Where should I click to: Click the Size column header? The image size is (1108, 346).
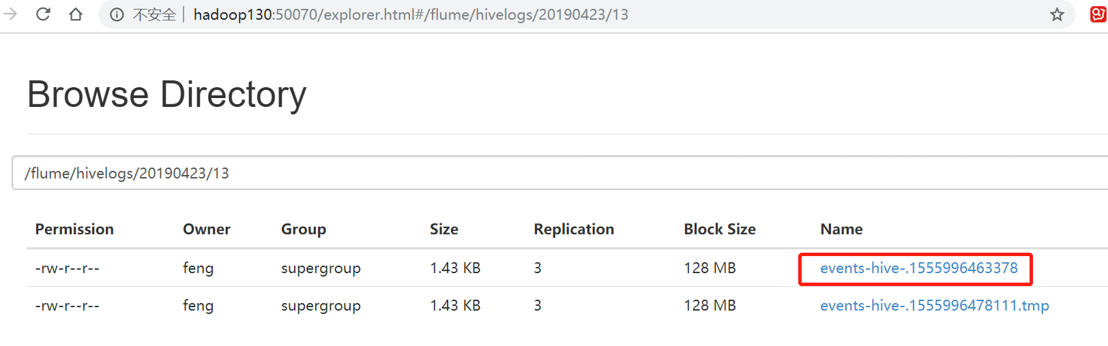[443, 230]
